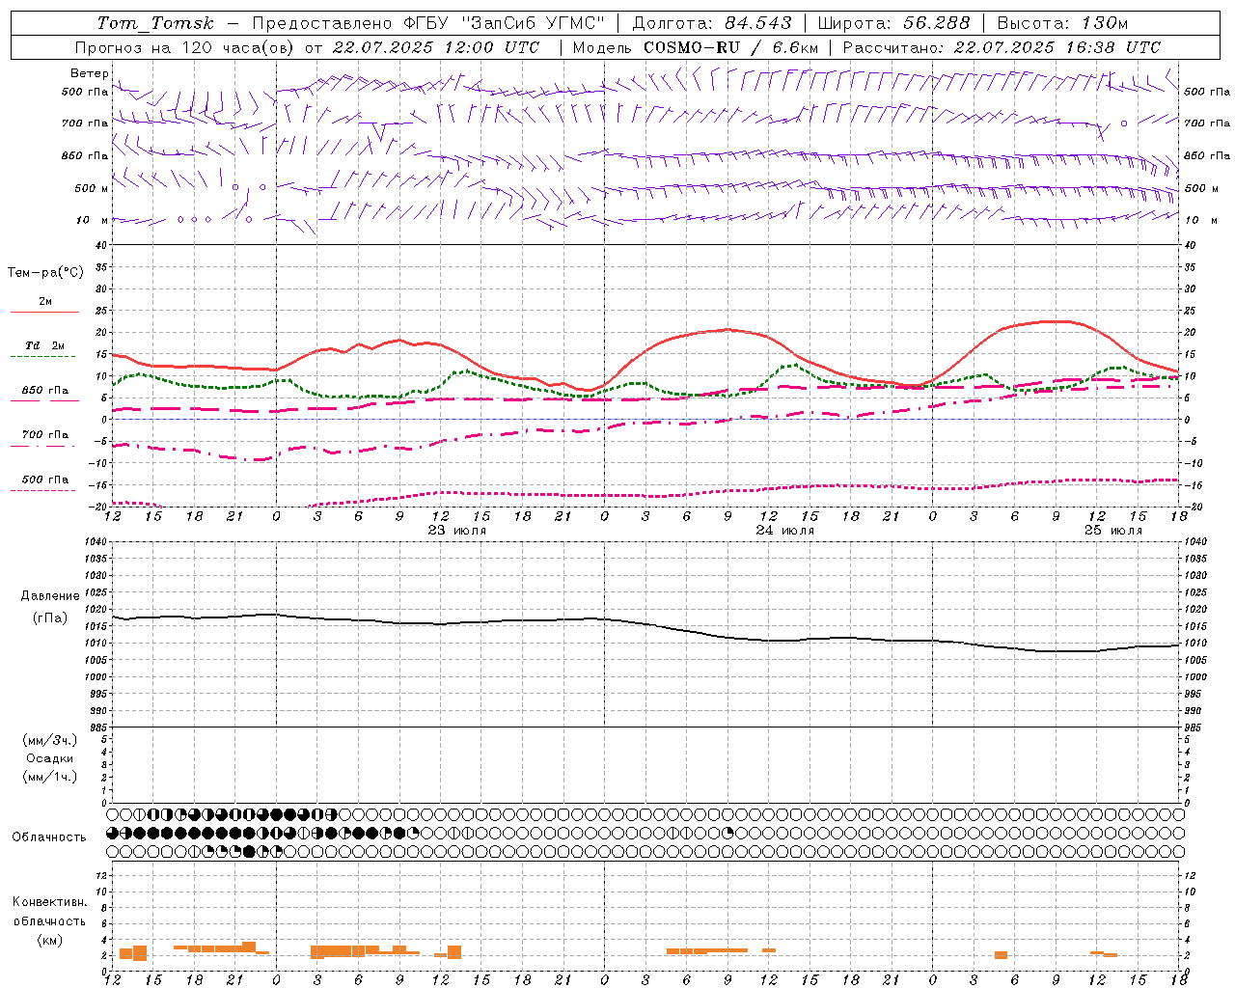The width and height of the screenshot is (1235, 988).
Task: Click the right-side 500 гПа wind label
Action: pos(1207,92)
